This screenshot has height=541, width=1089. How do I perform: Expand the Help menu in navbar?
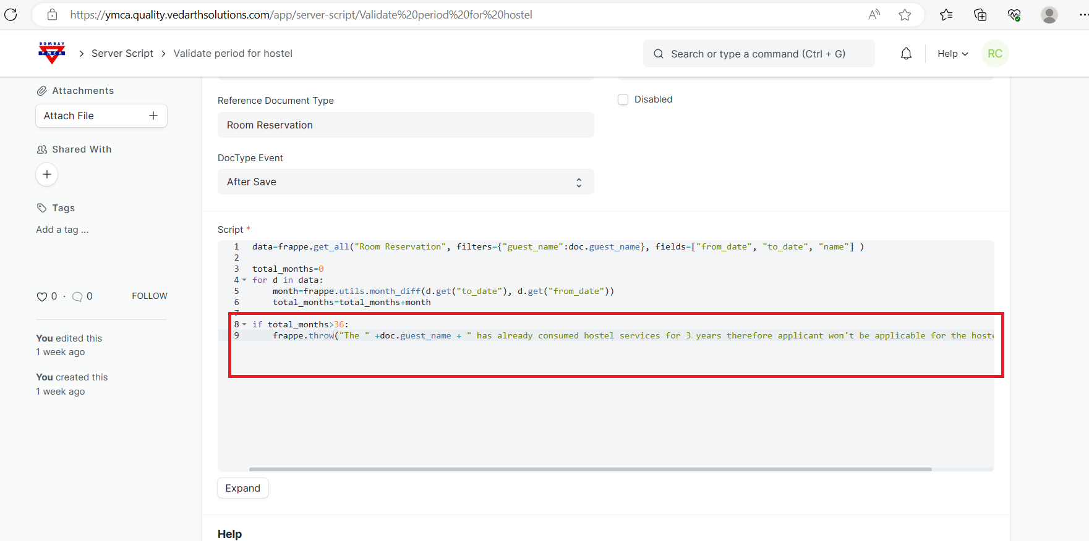[x=952, y=54]
